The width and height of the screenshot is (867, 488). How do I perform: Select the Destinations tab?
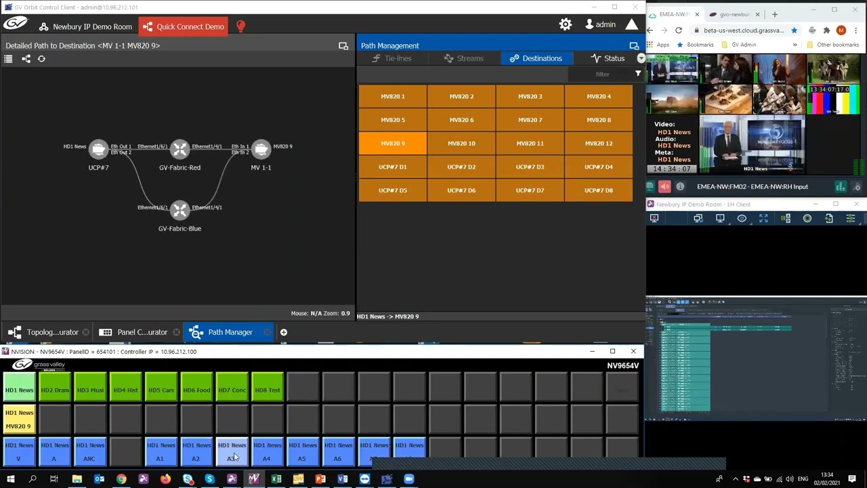pos(536,58)
